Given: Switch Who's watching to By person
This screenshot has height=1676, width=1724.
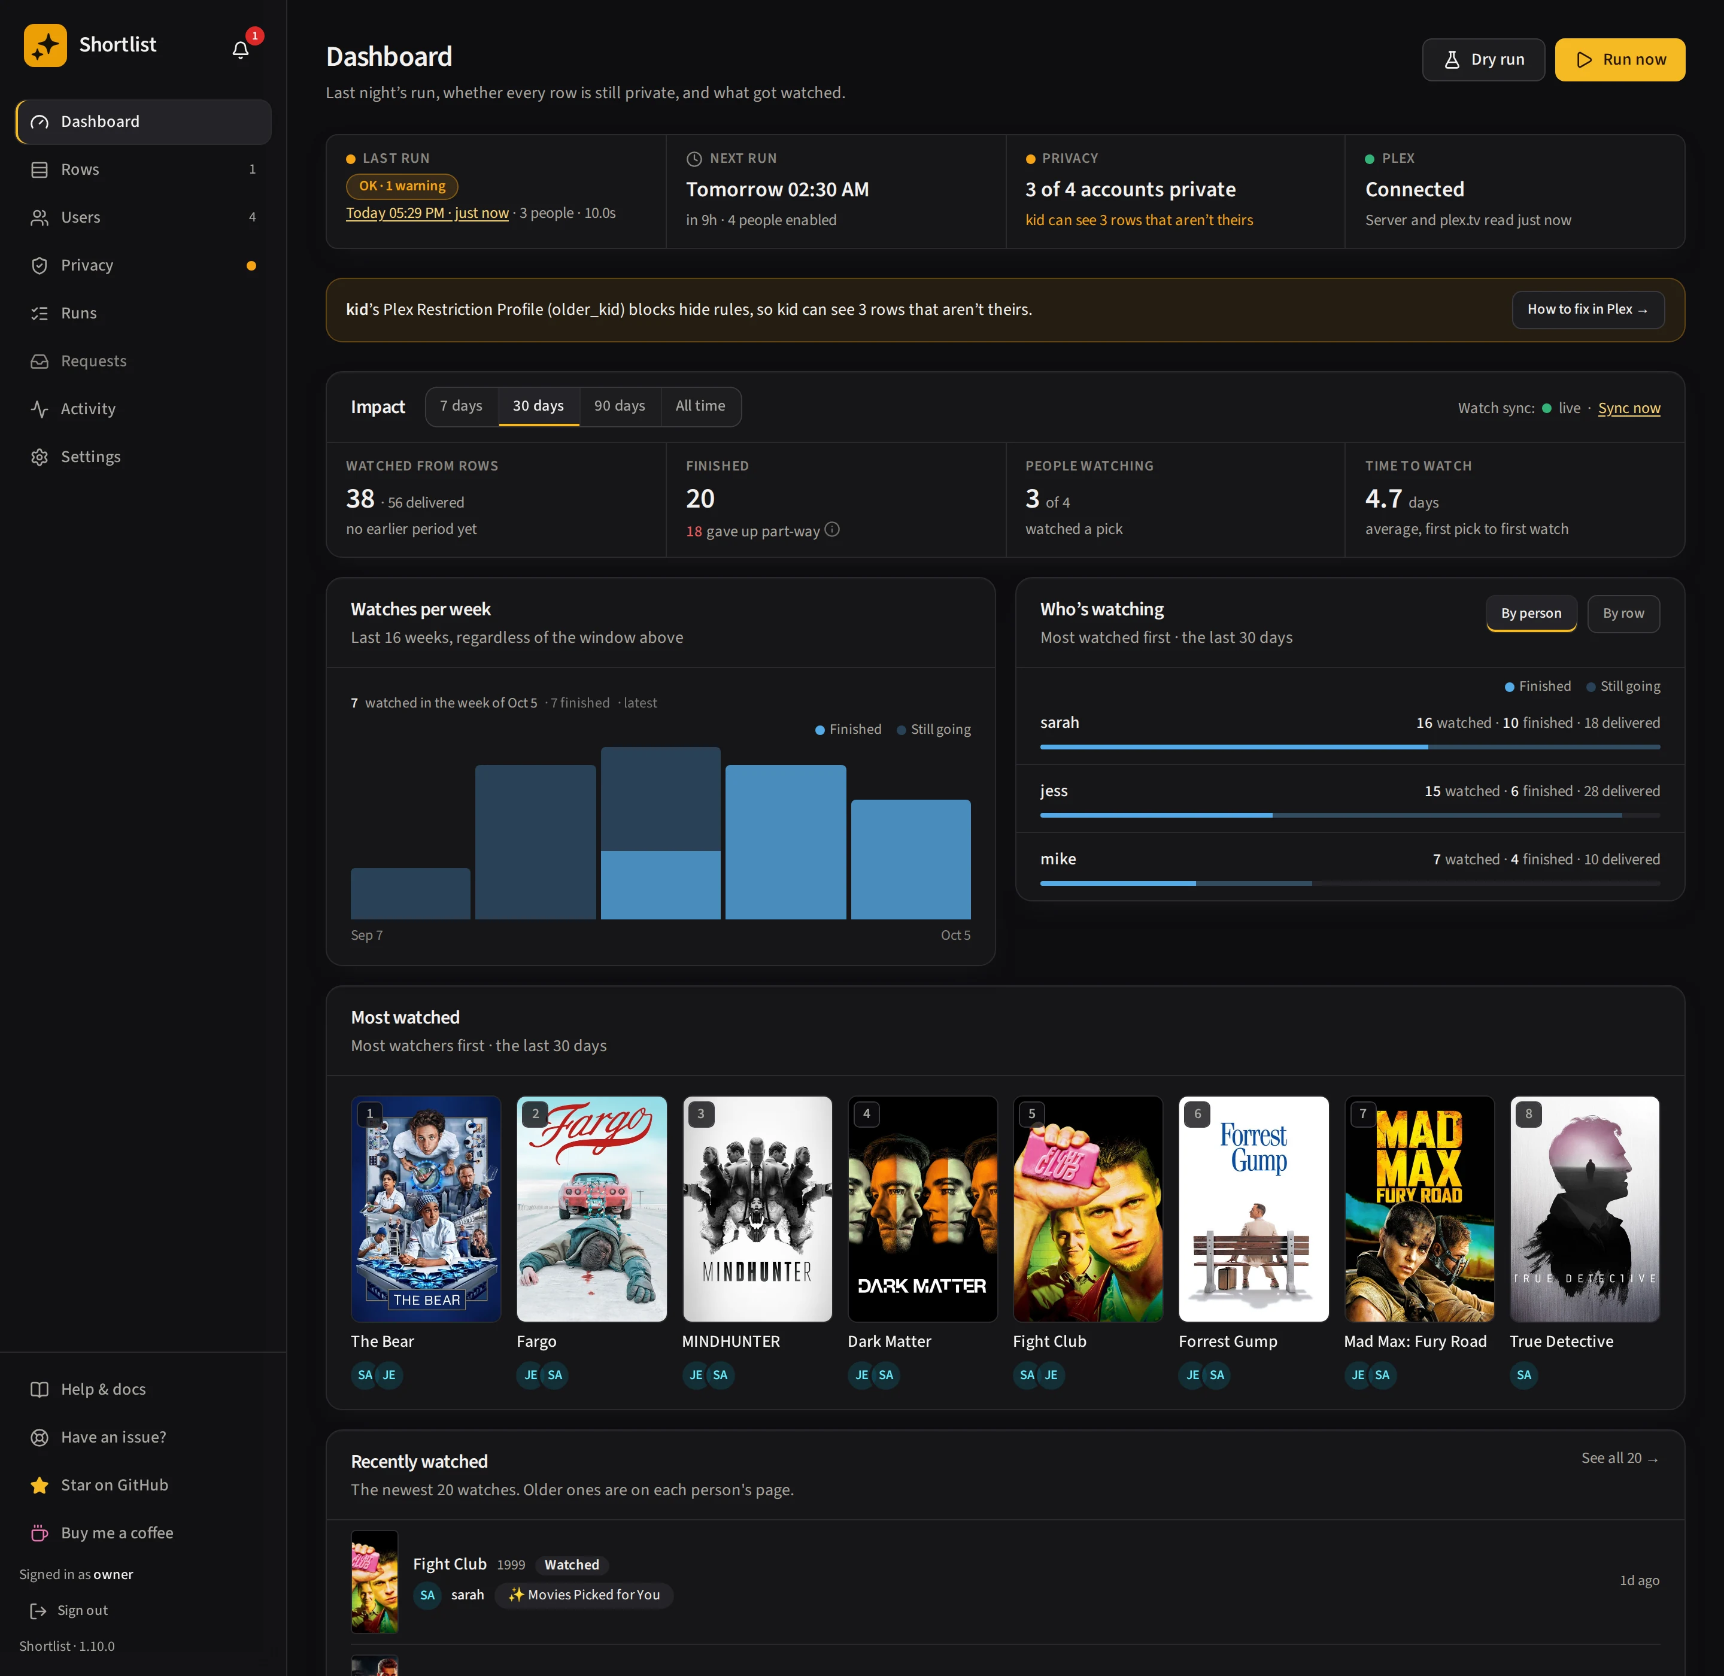Looking at the screenshot, I should coord(1531,614).
